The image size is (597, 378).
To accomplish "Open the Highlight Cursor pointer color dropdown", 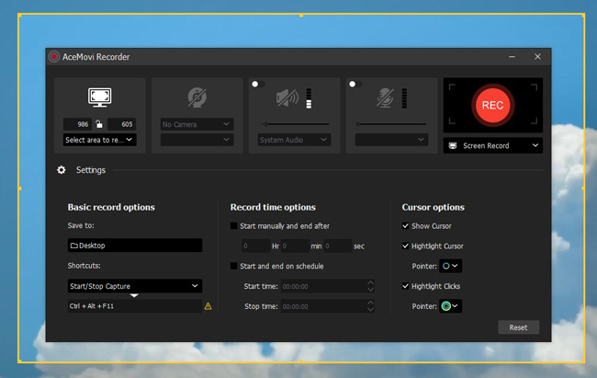I will (x=450, y=266).
